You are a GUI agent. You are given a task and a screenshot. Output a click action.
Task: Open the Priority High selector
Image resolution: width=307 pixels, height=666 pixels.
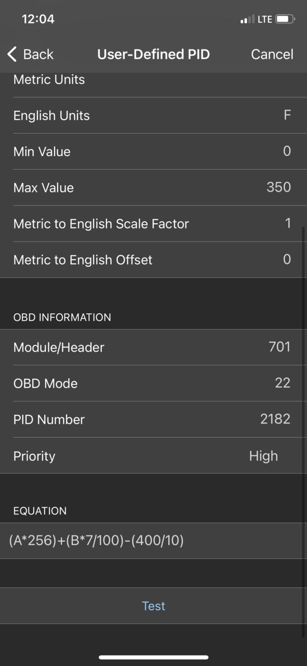(x=153, y=456)
